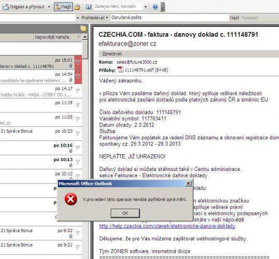Click the Najít search link

coord(234,18)
